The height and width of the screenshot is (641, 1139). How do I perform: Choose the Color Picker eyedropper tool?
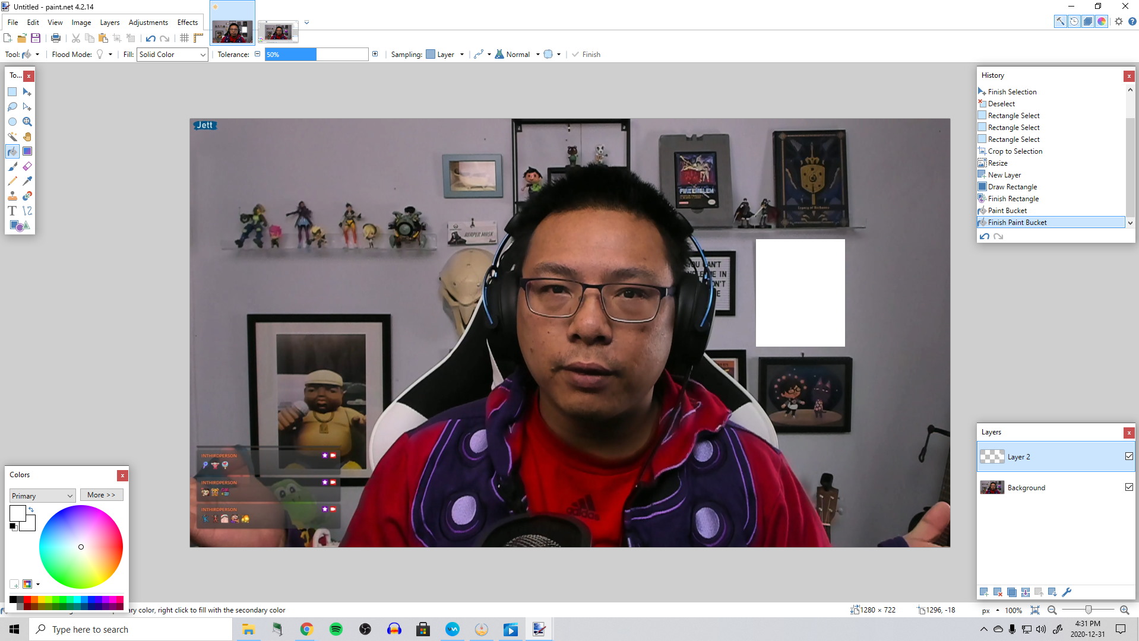click(27, 181)
